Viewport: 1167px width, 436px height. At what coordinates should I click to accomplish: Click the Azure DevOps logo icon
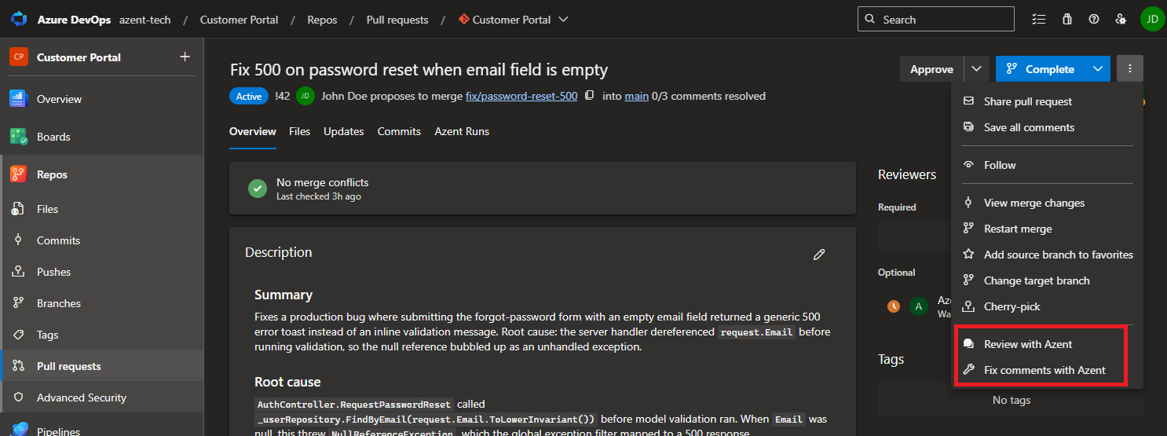pos(19,19)
